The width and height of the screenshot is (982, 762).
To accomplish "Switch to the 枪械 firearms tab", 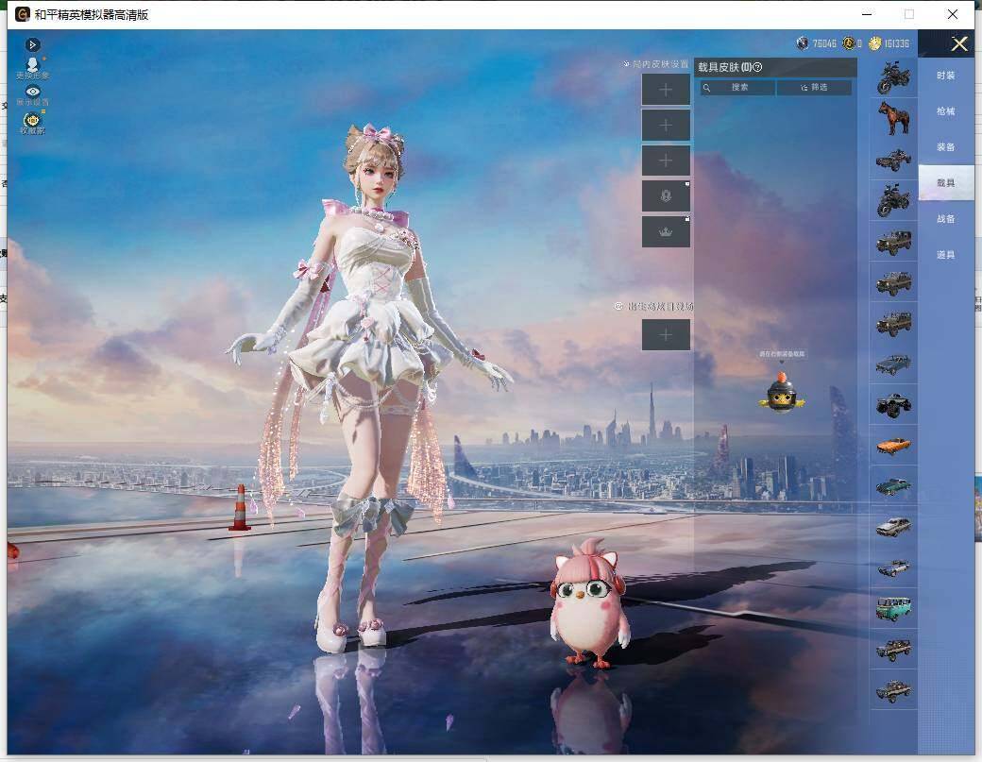I will coord(946,111).
